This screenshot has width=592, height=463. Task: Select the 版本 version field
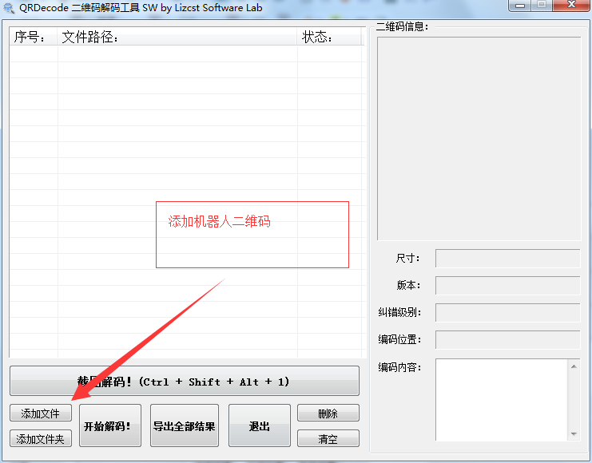pyautogui.click(x=507, y=286)
